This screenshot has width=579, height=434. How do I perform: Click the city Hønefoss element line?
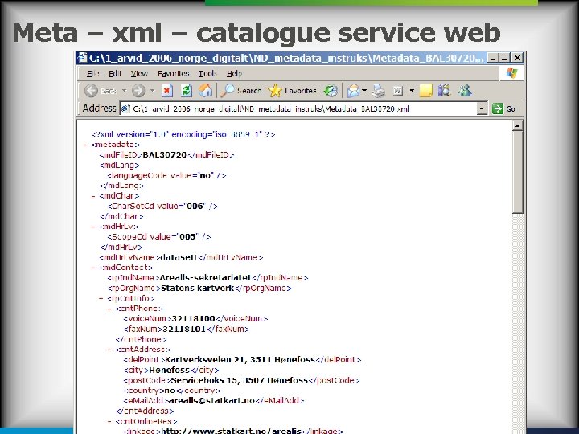[171, 370]
